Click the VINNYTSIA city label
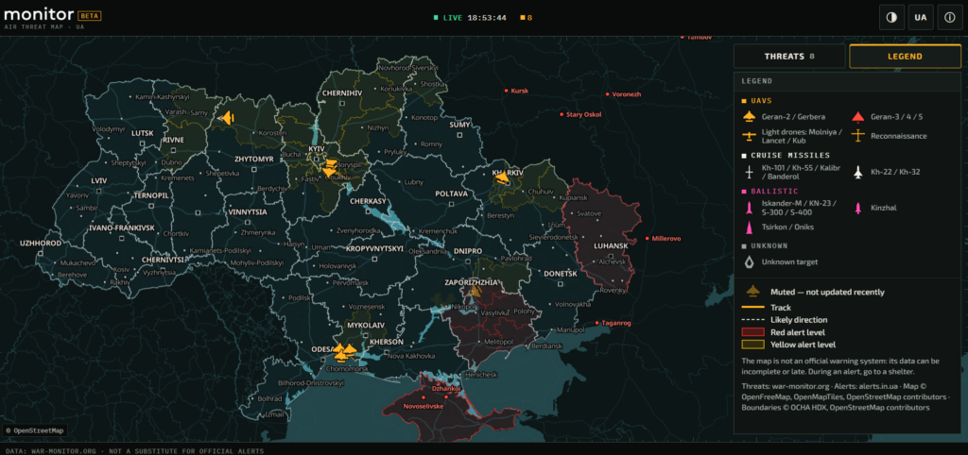This screenshot has height=455, width=968. 247,212
